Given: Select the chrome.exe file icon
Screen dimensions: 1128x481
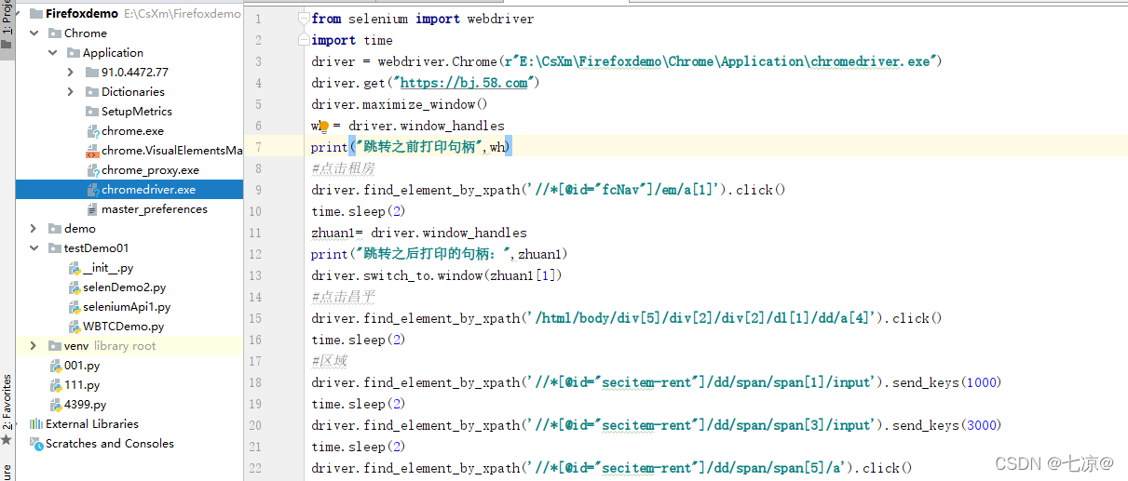Looking at the screenshot, I should 92,131.
